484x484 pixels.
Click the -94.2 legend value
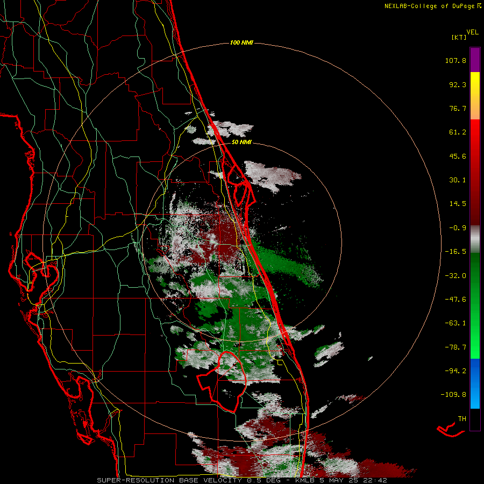pyautogui.click(x=455, y=371)
